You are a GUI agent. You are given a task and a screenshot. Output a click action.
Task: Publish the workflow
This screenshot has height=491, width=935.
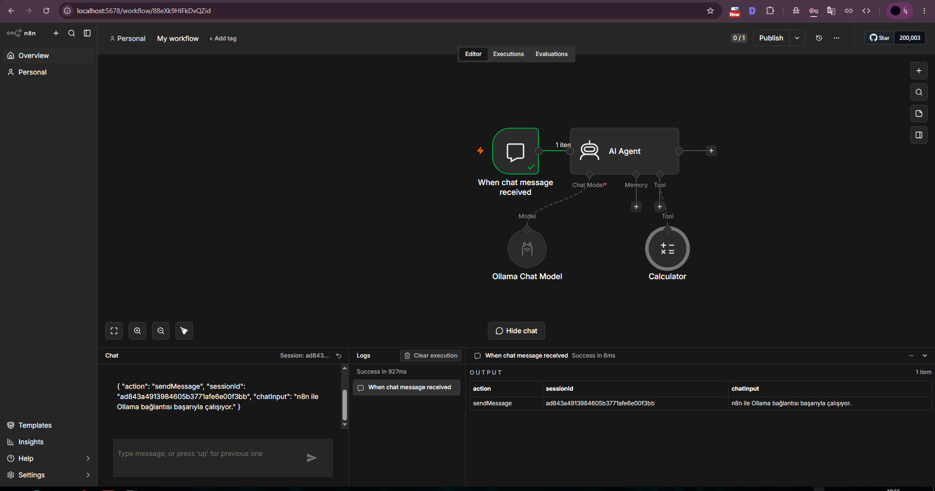[771, 38]
